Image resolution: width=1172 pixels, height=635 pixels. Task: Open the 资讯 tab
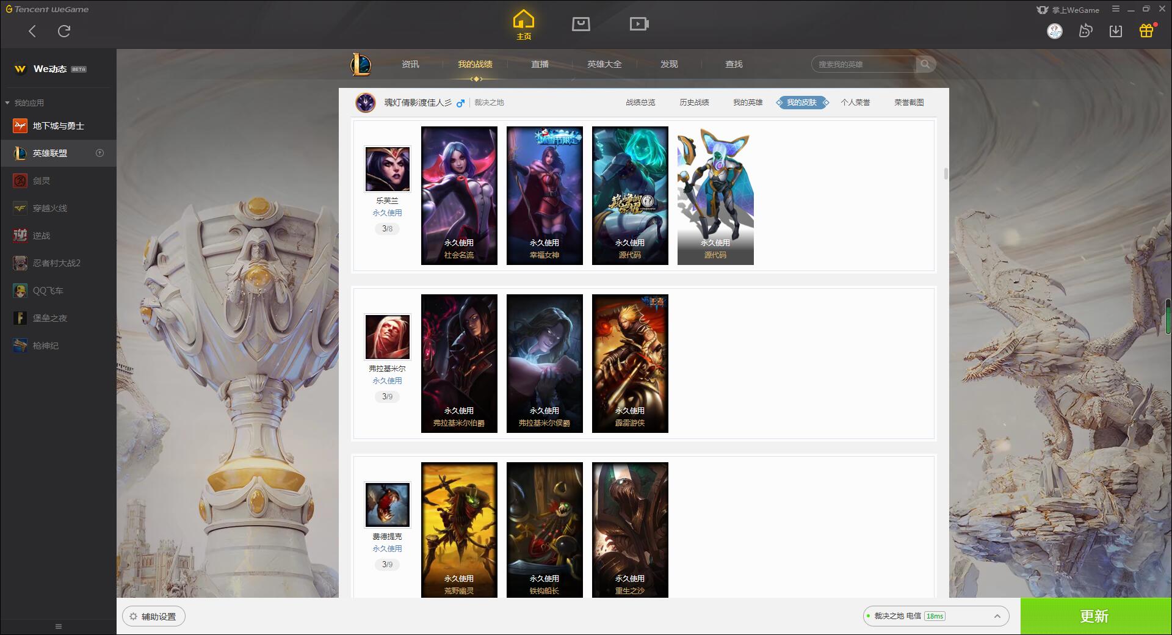pos(410,64)
